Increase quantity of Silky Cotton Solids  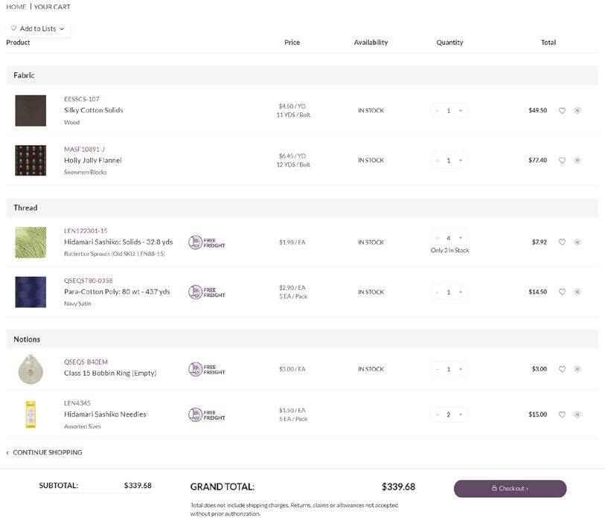pyautogui.click(x=461, y=111)
